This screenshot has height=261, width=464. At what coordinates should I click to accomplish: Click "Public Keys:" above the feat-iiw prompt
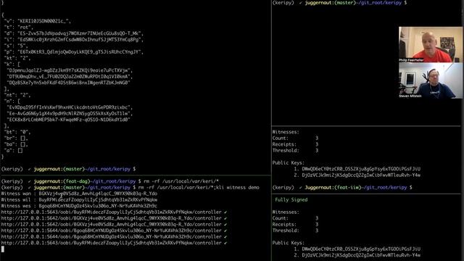coord(289,162)
